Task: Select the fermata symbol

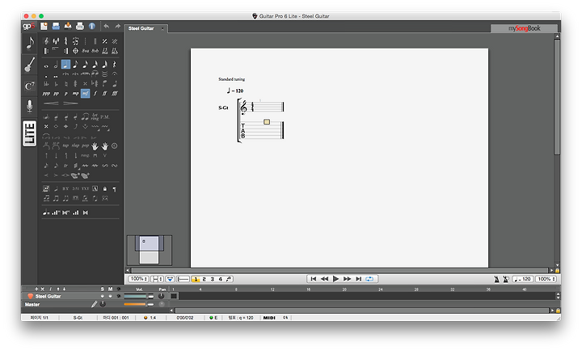Action: (x=115, y=74)
